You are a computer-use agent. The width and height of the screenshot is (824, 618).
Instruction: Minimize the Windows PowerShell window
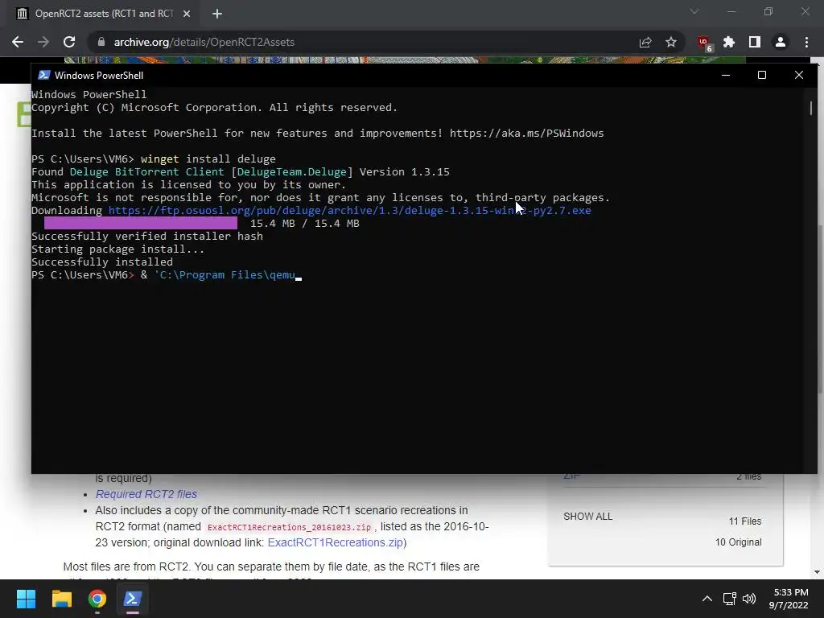point(726,75)
